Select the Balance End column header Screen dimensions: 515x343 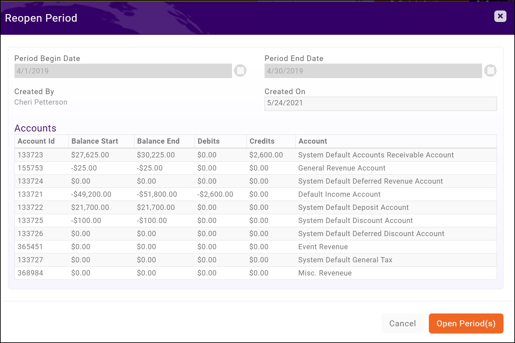tap(158, 141)
